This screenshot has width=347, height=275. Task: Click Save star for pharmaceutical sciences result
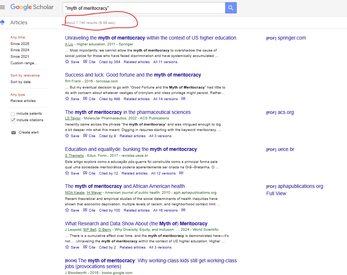pos(67,136)
